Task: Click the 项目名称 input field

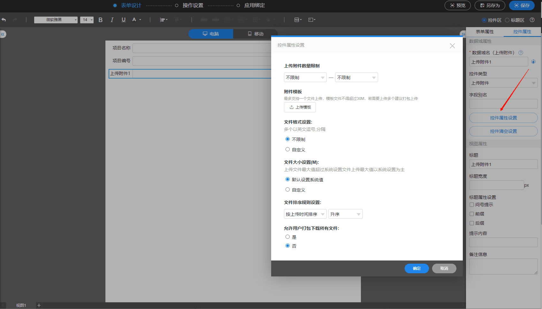Action: [202, 48]
